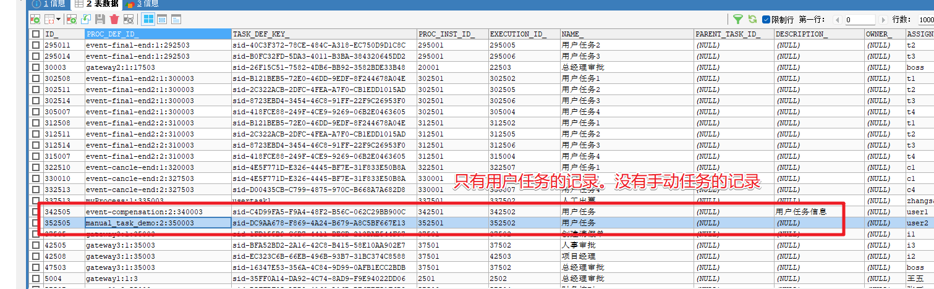Check the row with ID 352505
Screen dimensions: 934x289
tap(36, 223)
